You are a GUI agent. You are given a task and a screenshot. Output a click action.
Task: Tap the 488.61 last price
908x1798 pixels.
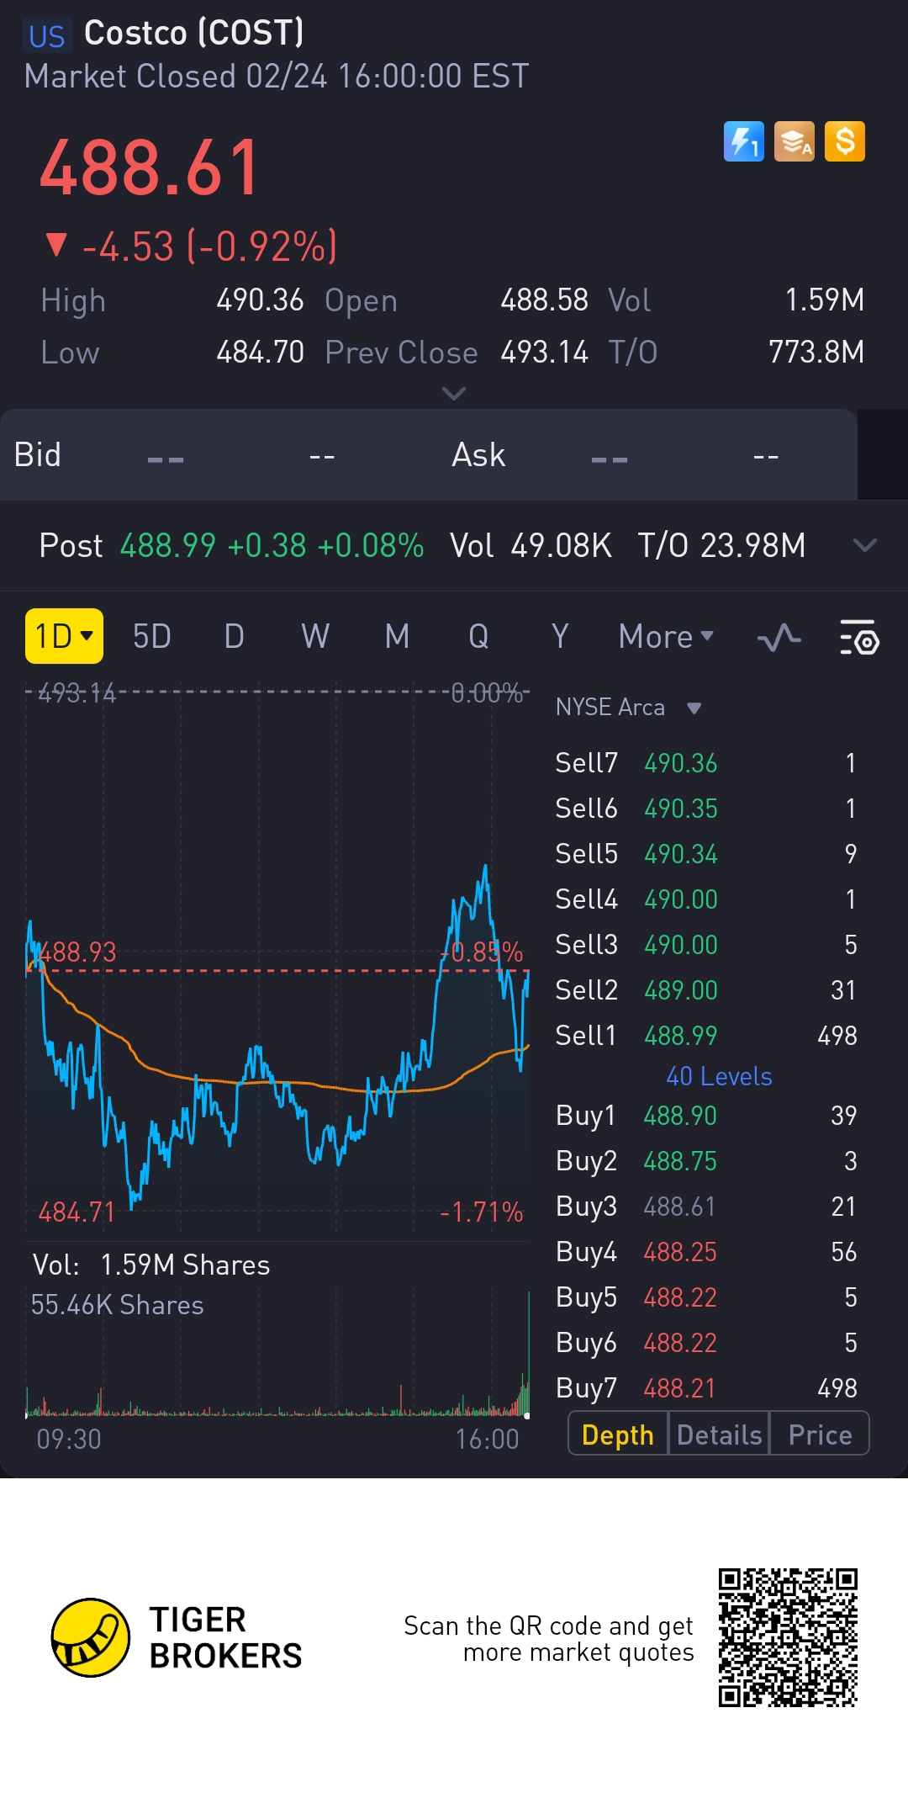pyautogui.click(x=150, y=168)
